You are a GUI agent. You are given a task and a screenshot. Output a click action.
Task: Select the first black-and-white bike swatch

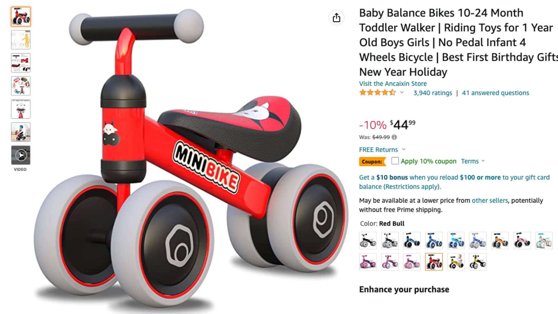click(368, 240)
